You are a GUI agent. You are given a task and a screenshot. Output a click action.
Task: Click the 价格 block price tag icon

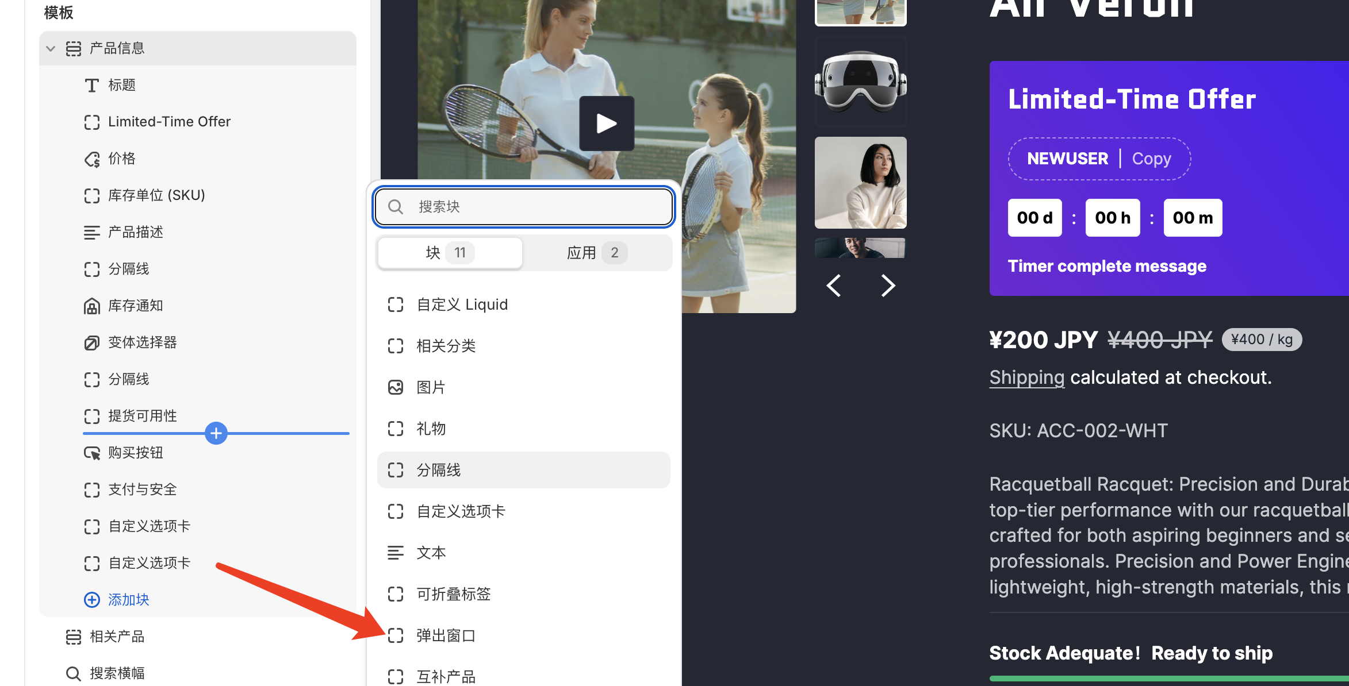point(92,159)
